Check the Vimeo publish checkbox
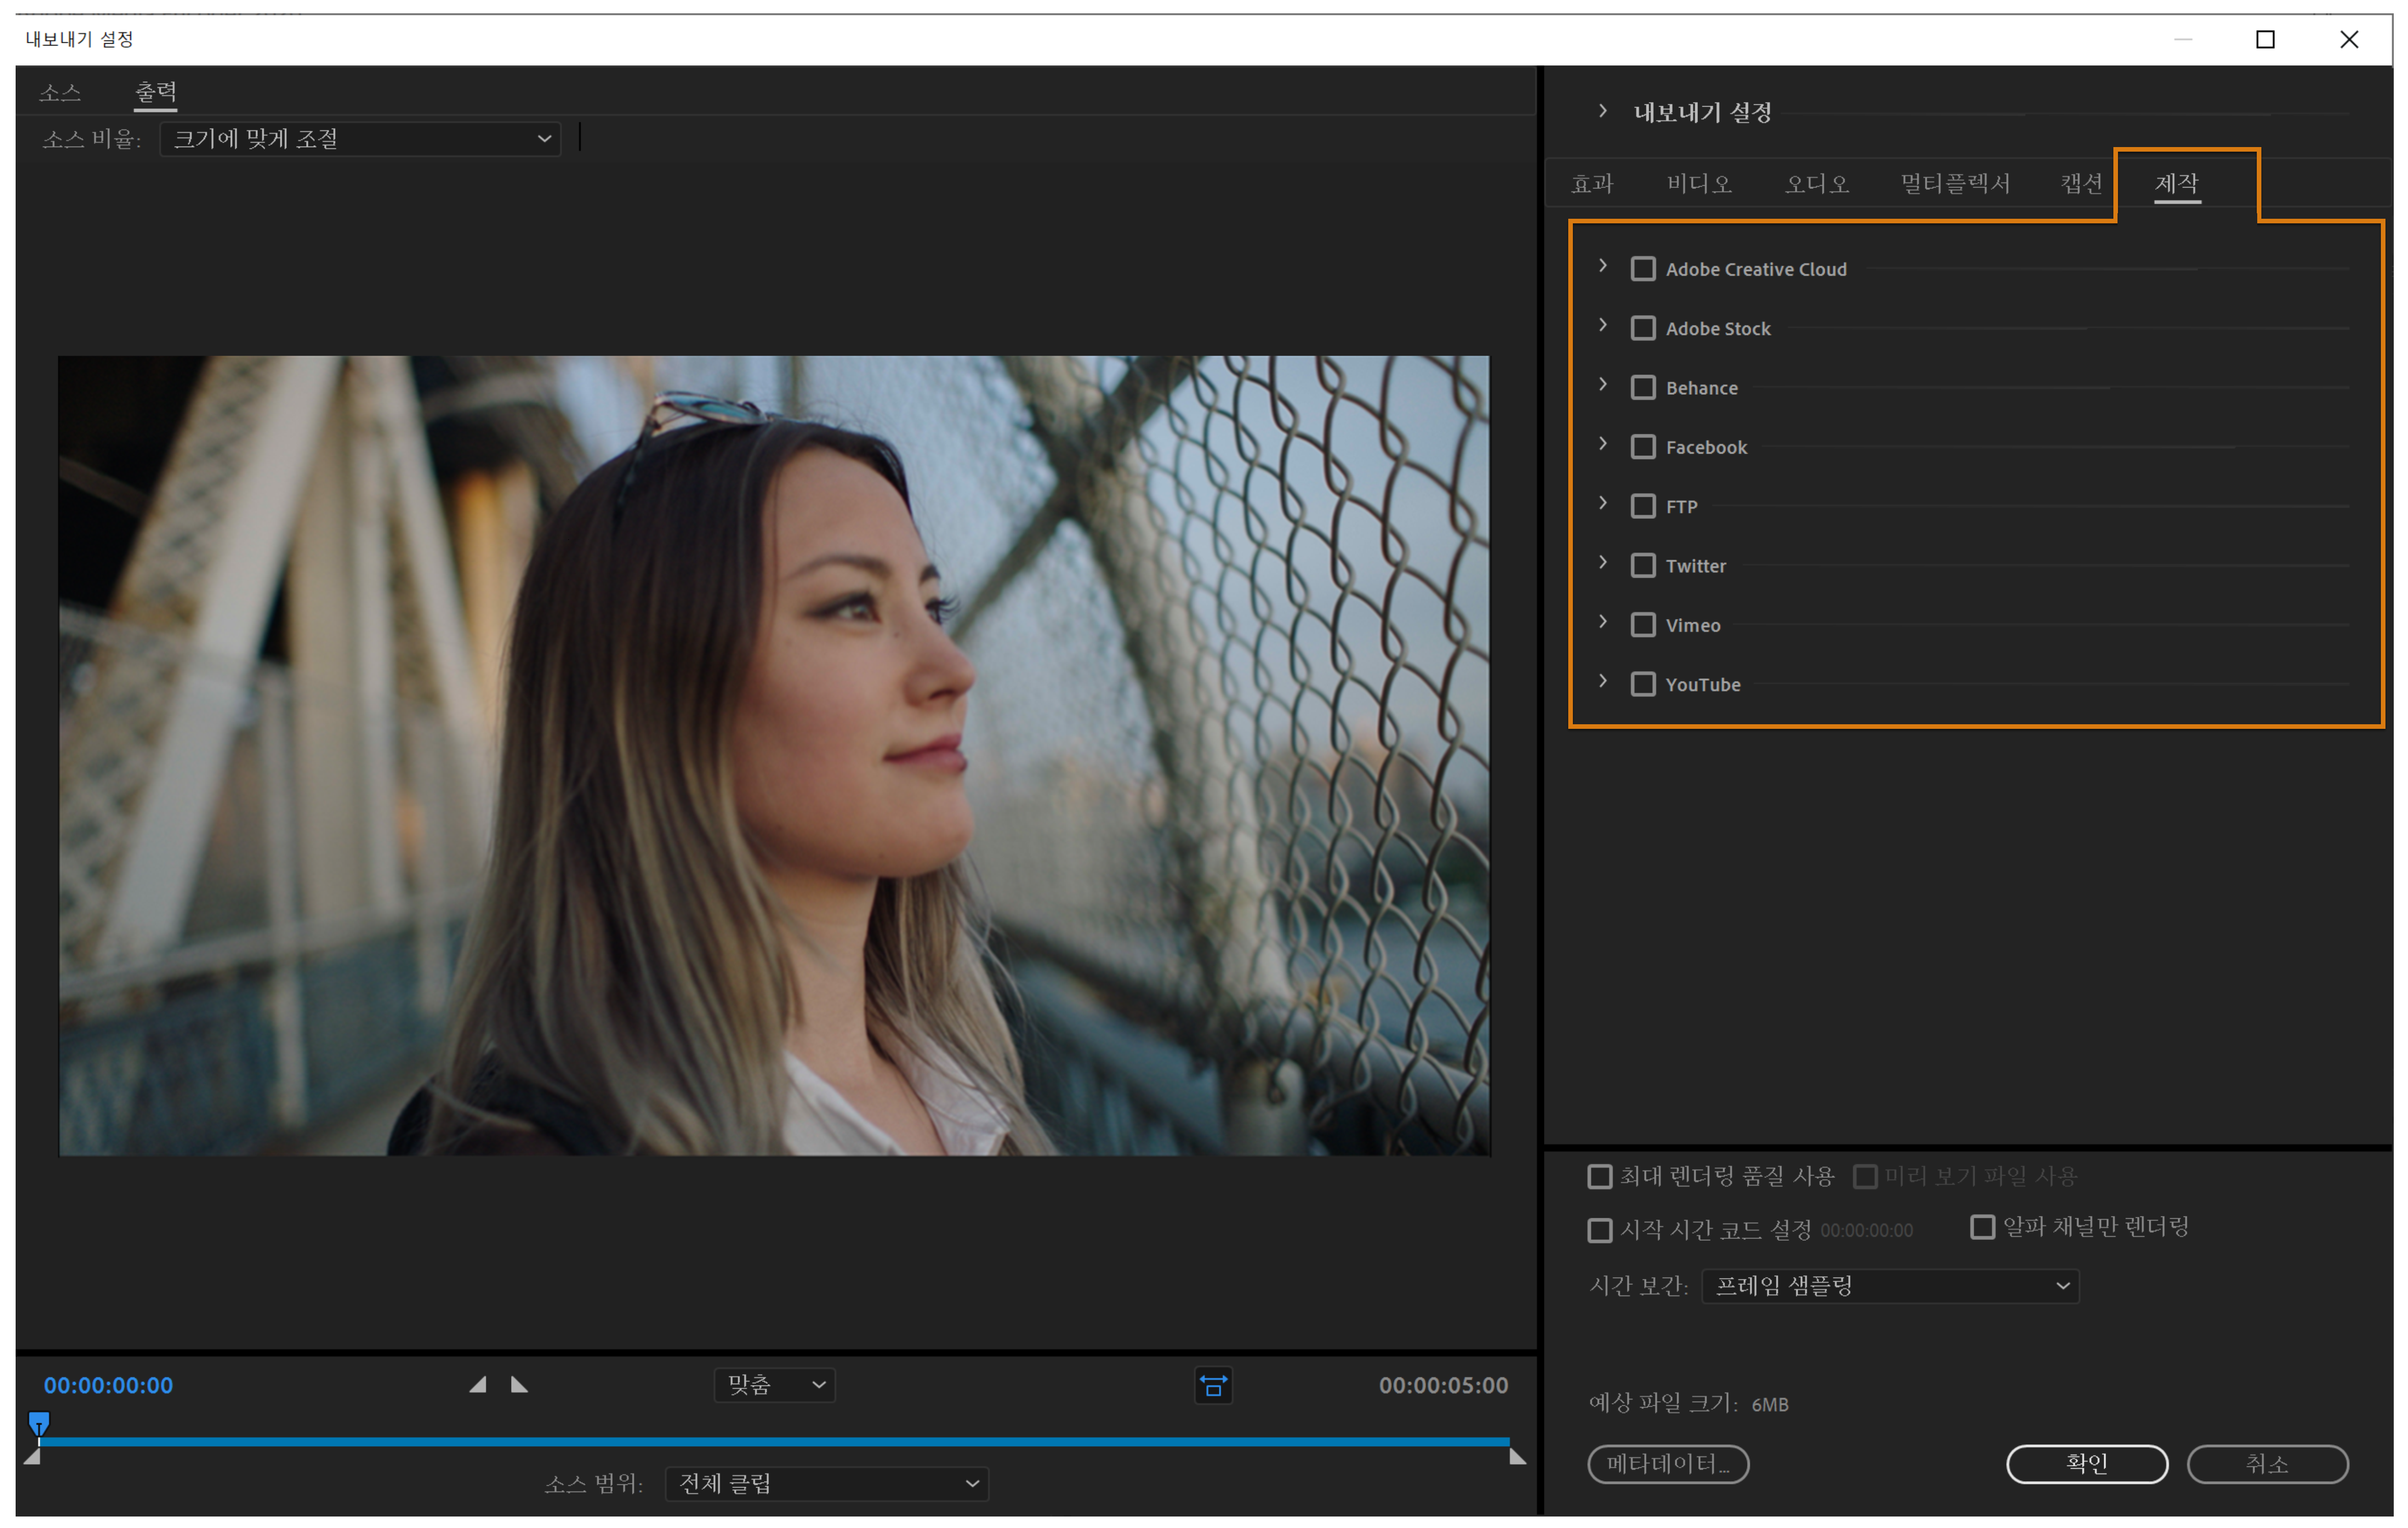 click(1643, 625)
